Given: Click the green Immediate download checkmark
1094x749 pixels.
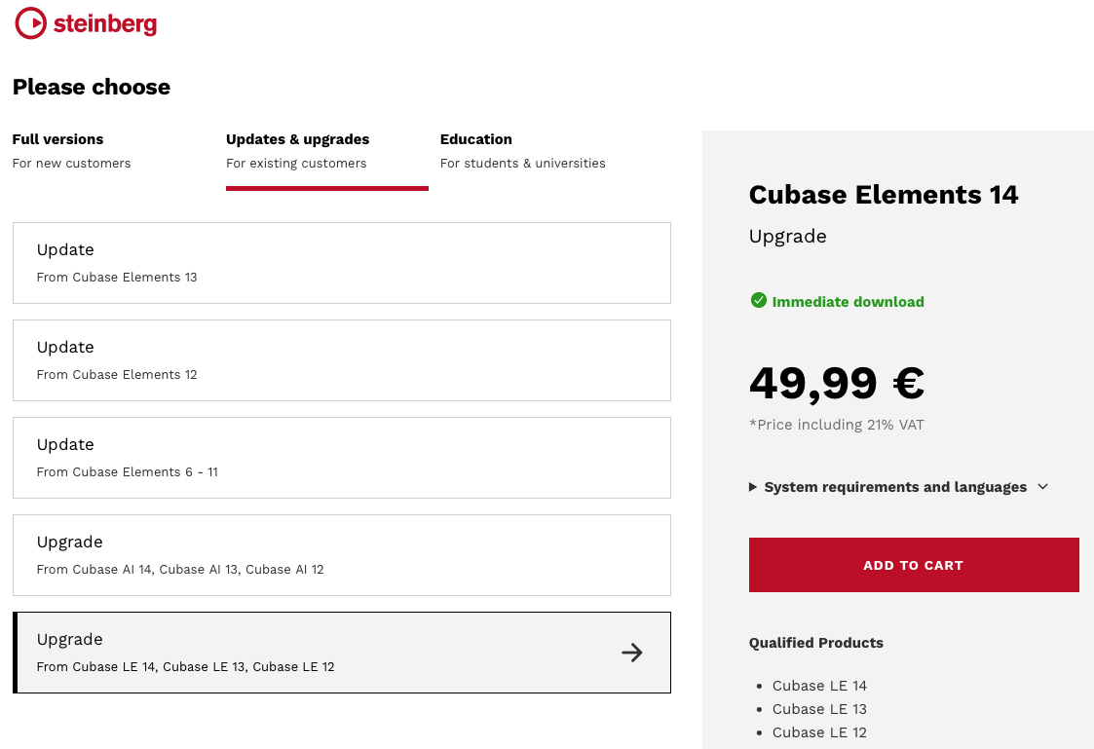Looking at the screenshot, I should pos(759,301).
